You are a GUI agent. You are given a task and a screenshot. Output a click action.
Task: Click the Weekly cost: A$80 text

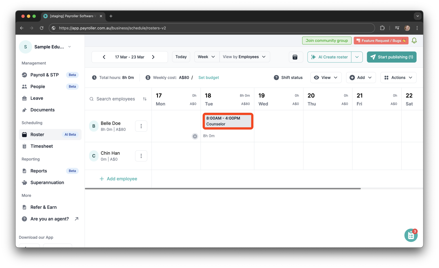(x=171, y=78)
